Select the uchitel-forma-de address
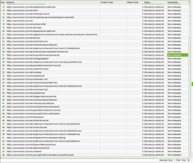This screenshot has height=163, width=193. [28, 121]
